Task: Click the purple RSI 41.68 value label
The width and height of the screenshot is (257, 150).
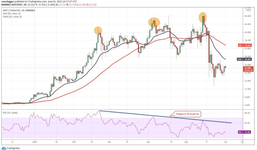Action: (244, 132)
